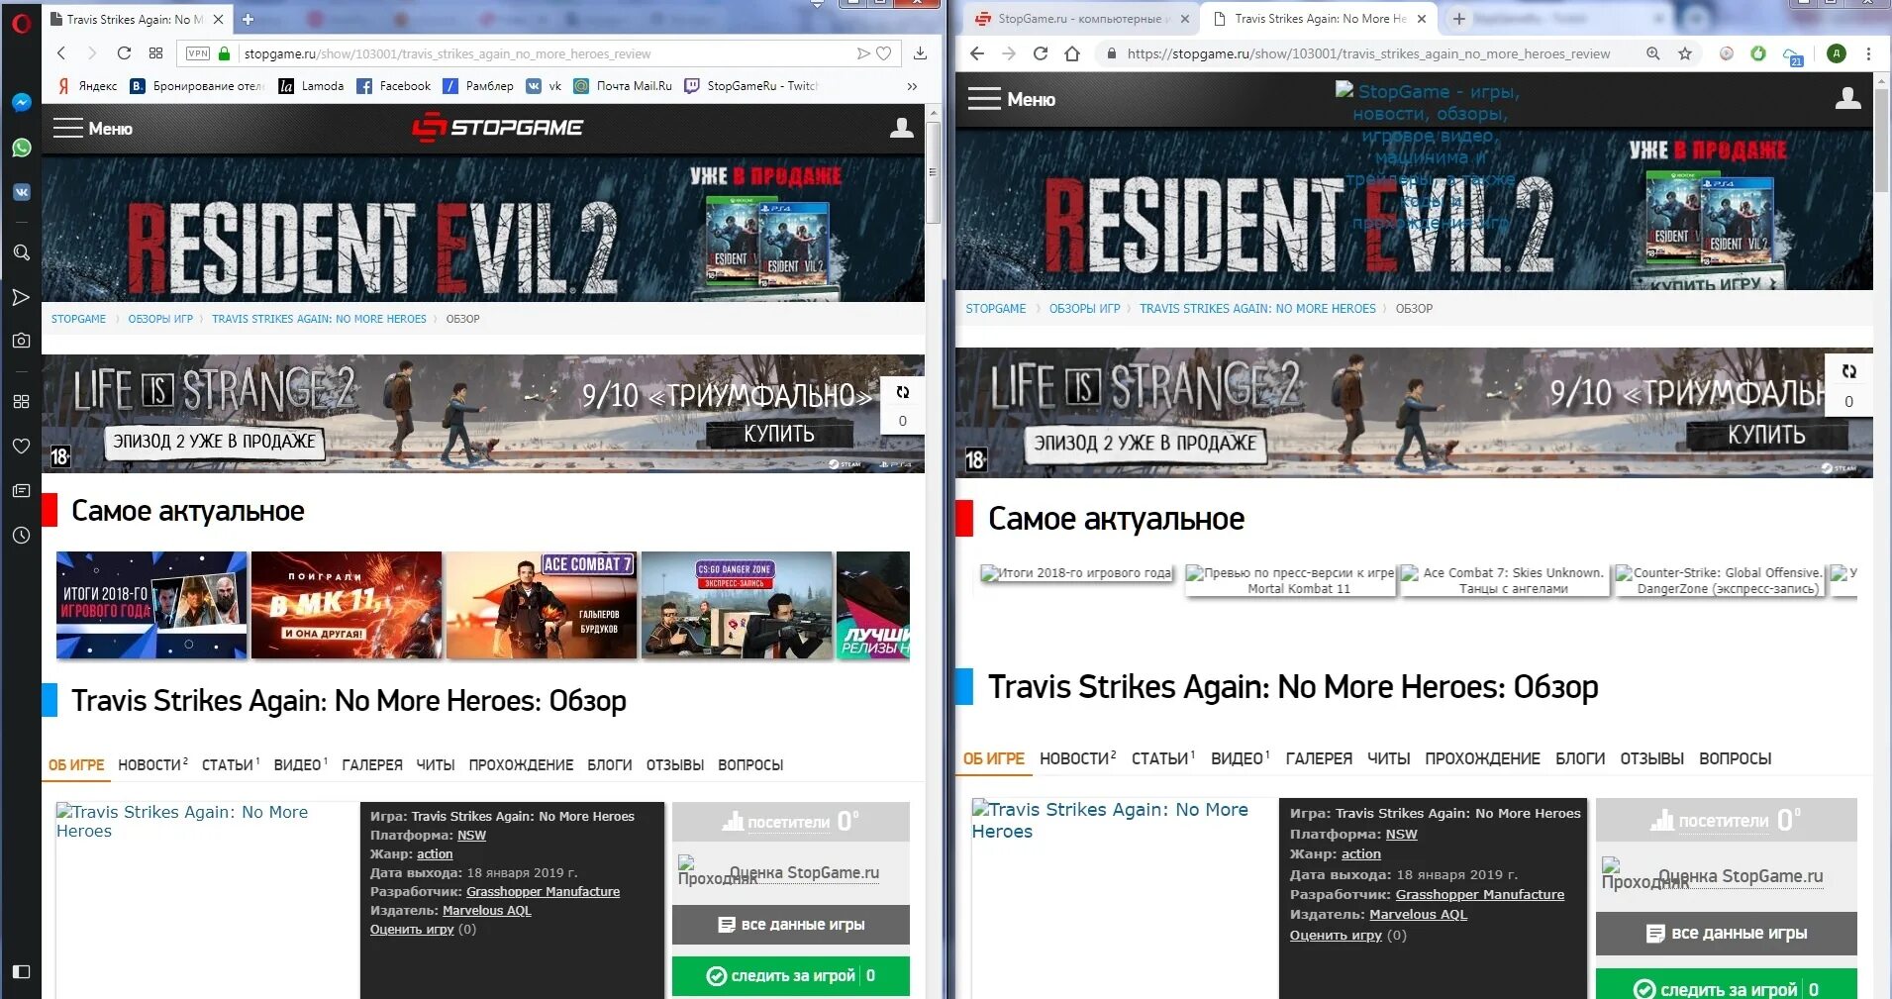Image resolution: width=1892 pixels, height=999 pixels.
Task: Open CS:GO Danger Zone thumbnail in Opera
Action: pos(737,605)
